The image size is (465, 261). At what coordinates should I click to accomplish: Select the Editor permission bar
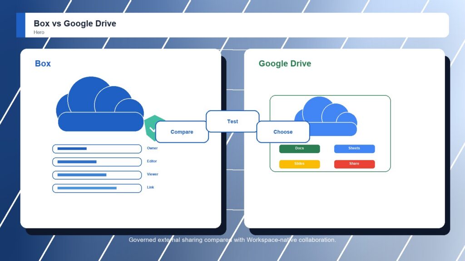(x=97, y=162)
